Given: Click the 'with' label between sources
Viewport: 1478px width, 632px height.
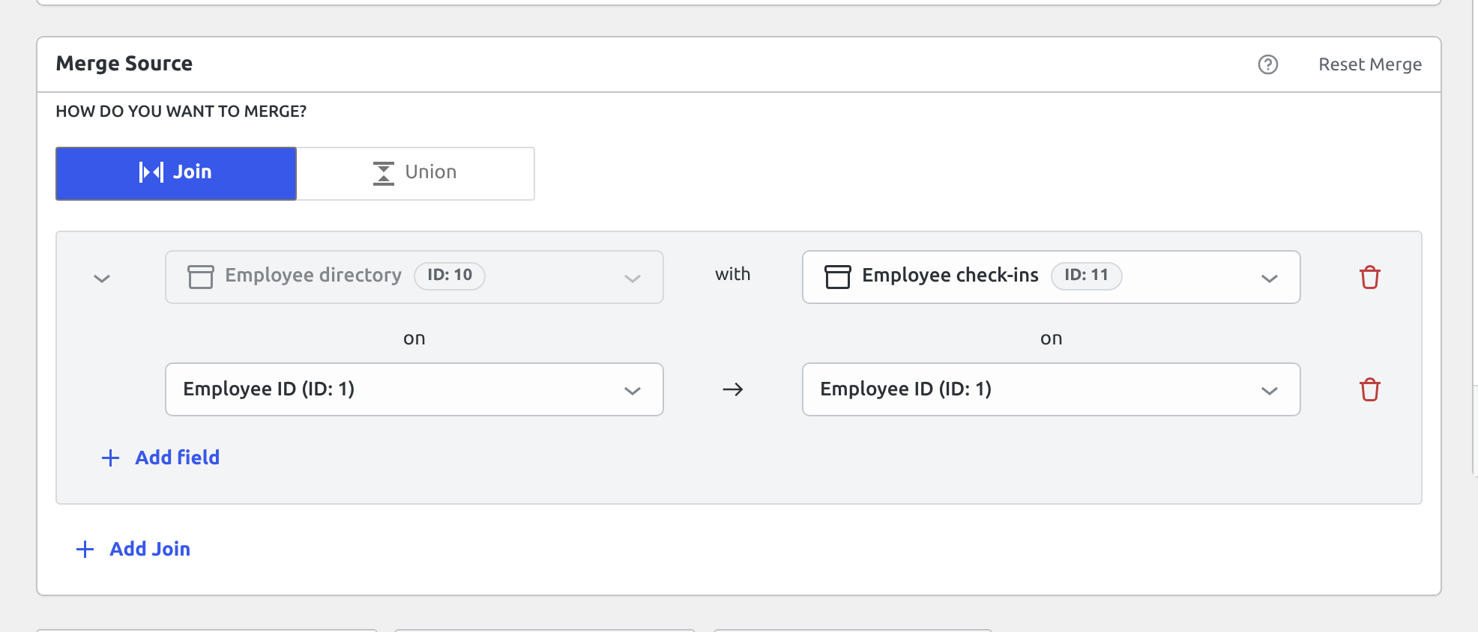Looking at the screenshot, I should pyautogui.click(x=733, y=275).
